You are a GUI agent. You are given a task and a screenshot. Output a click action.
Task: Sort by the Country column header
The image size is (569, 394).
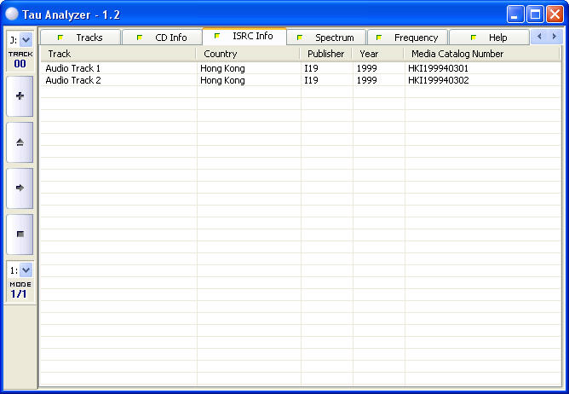point(248,54)
